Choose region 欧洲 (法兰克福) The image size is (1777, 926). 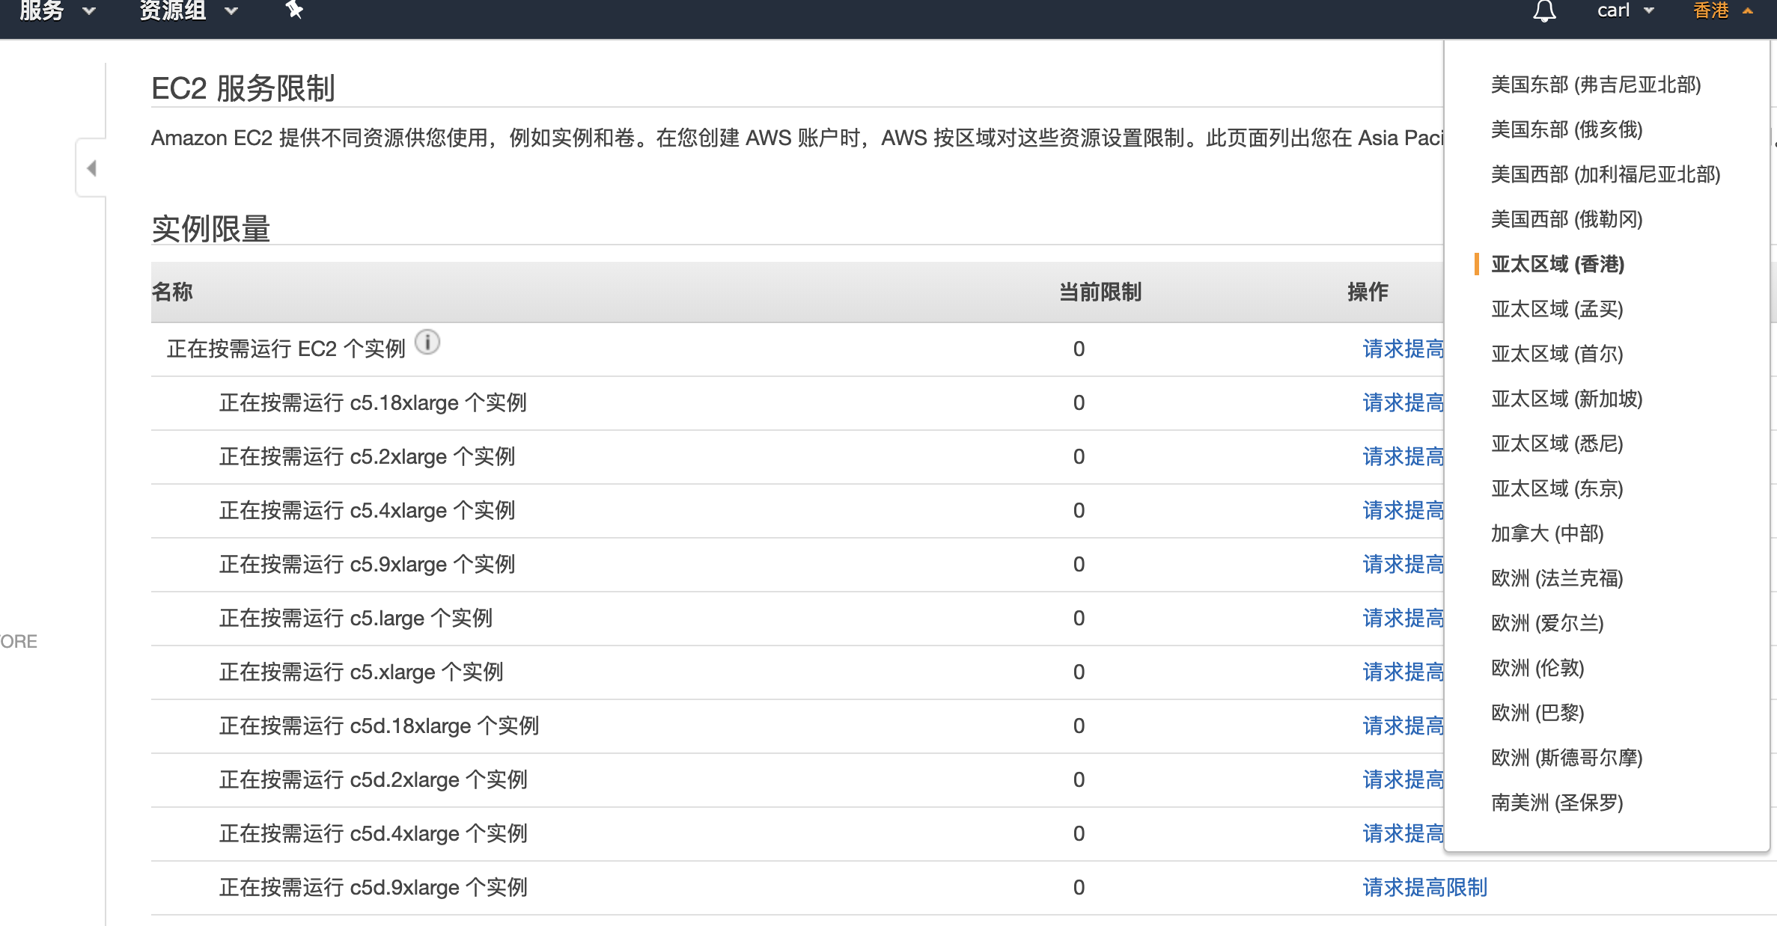[x=1556, y=578]
